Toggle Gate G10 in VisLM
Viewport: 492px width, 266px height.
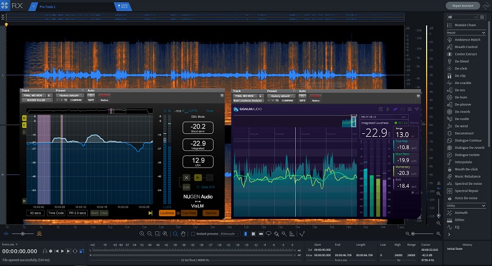(205, 187)
